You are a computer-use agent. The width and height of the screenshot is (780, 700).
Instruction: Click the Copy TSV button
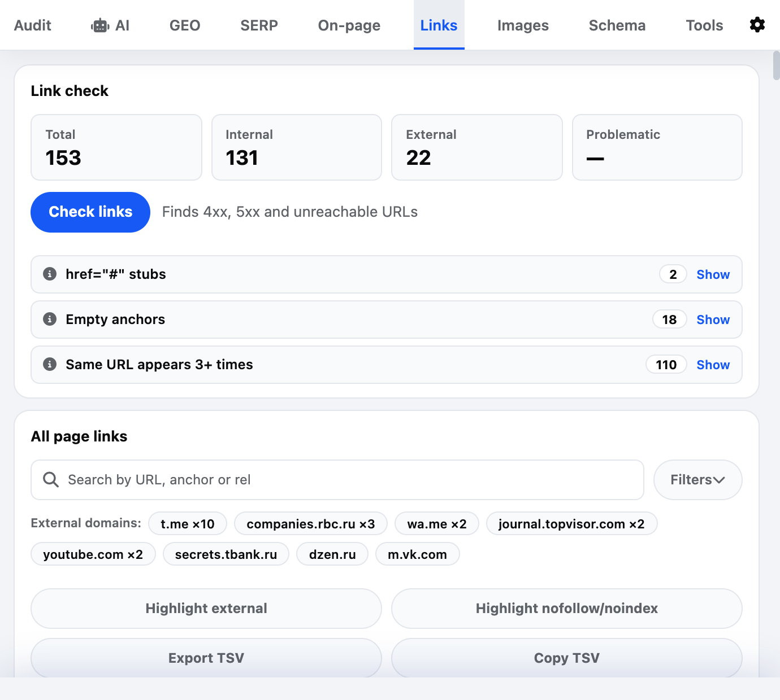567,658
